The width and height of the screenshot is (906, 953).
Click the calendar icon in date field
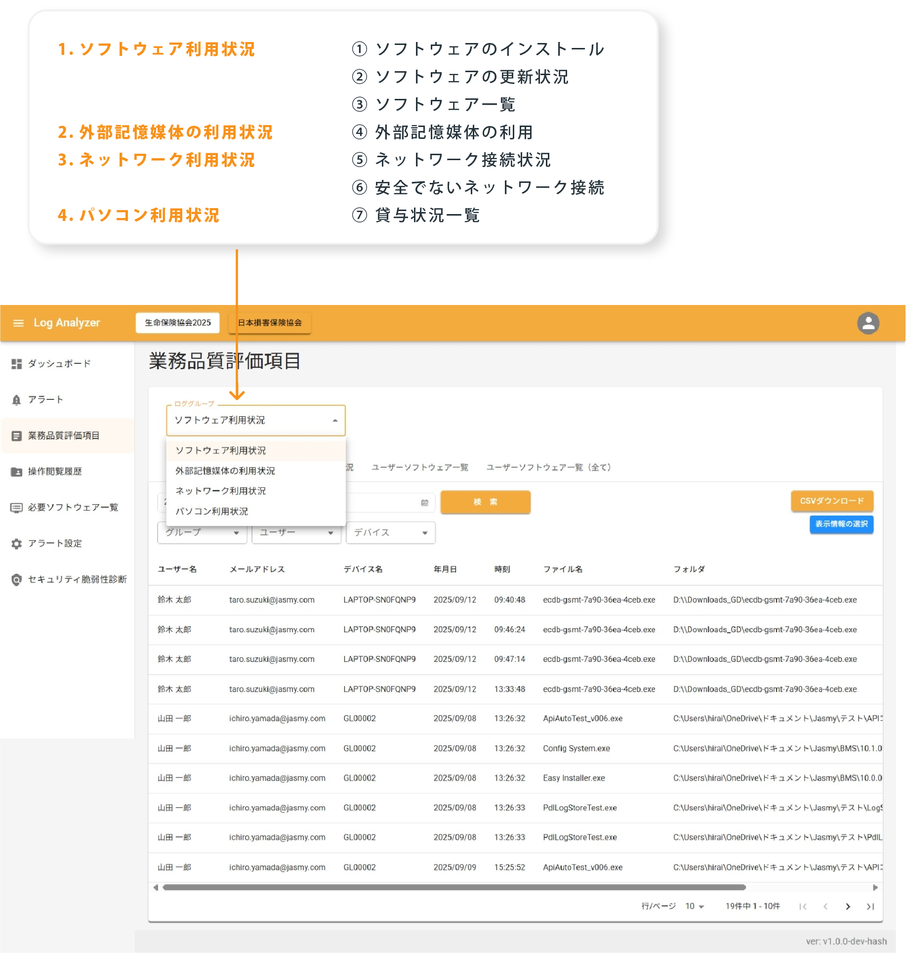pos(424,503)
